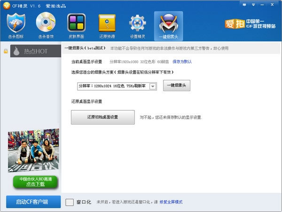Enable the 窗口化 checkbox
The image size is (282, 212).
(x=70, y=202)
